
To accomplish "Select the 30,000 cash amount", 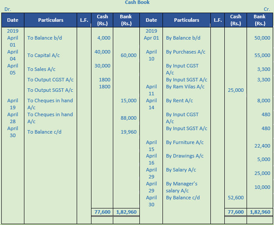I will coord(102,66).
